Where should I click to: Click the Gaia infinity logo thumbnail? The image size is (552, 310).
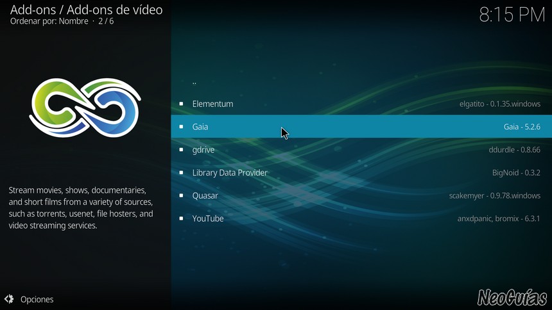tap(85, 108)
